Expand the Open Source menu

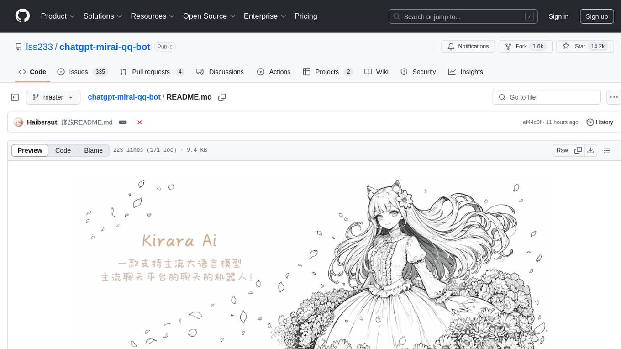209,16
